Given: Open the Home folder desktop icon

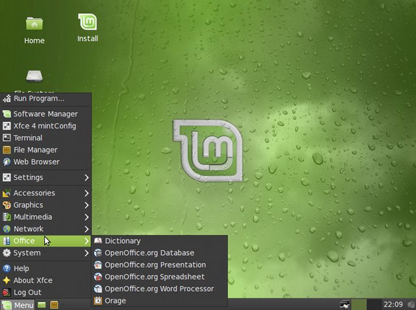Looking at the screenshot, I should pos(34,24).
